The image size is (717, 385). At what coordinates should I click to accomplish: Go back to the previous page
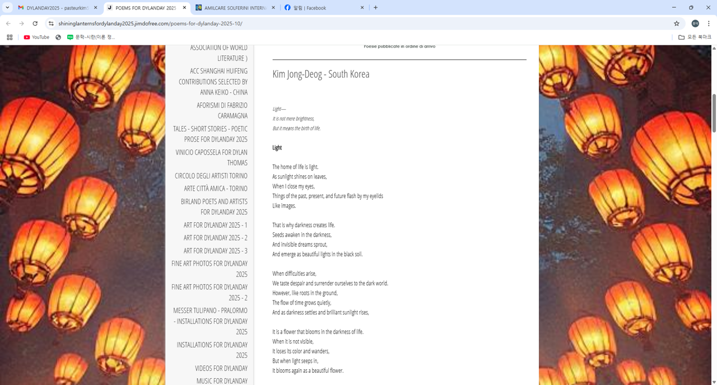pyautogui.click(x=8, y=24)
